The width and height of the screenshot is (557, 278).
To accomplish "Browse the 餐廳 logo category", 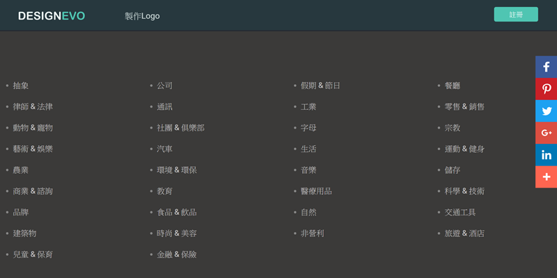I will (453, 85).
